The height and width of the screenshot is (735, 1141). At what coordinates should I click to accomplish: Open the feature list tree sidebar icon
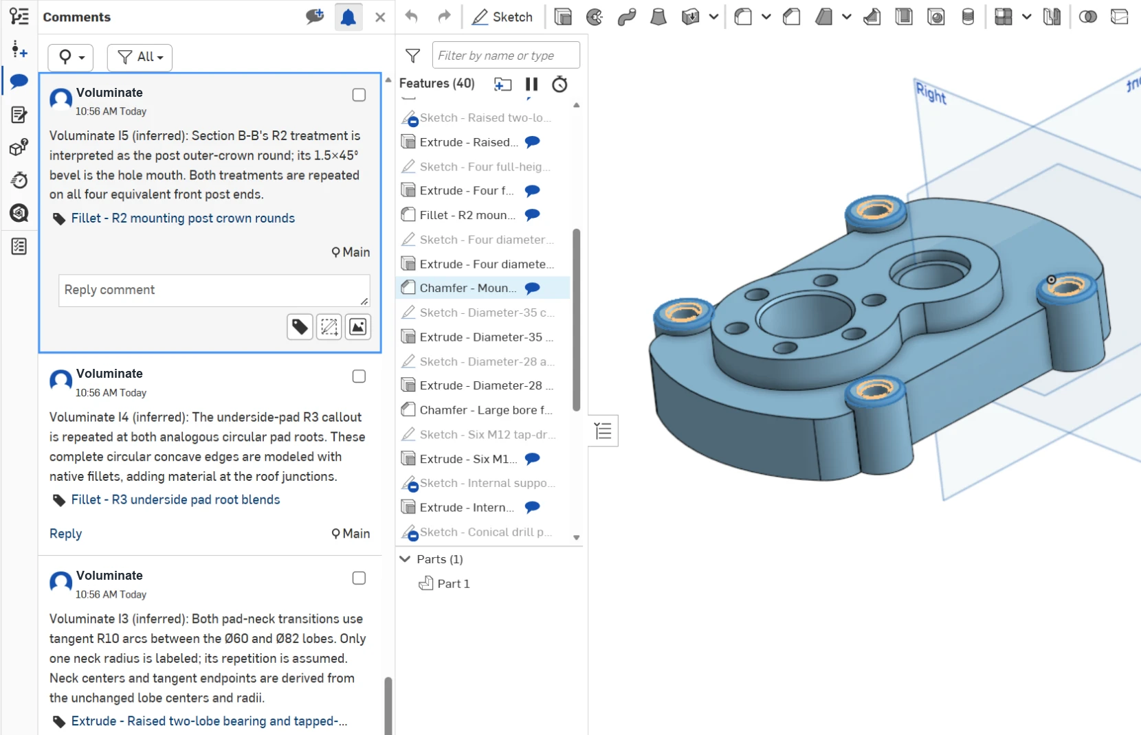point(19,16)
